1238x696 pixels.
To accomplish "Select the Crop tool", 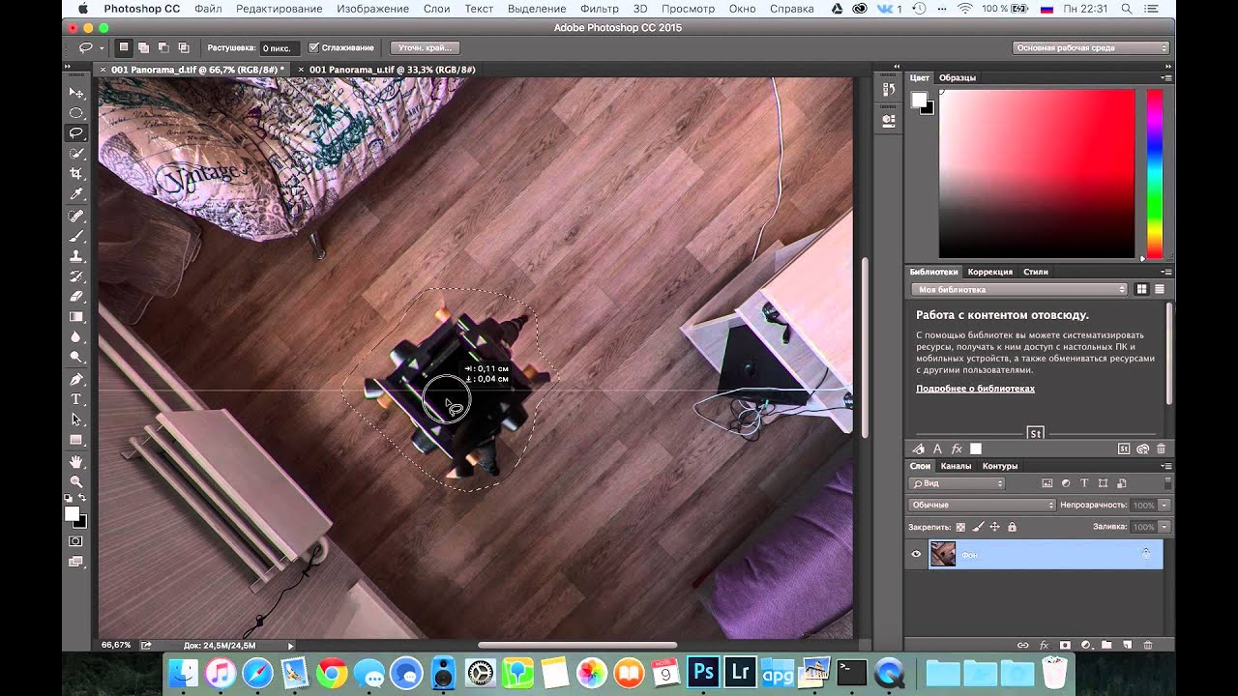I will (x=76, y=174).
